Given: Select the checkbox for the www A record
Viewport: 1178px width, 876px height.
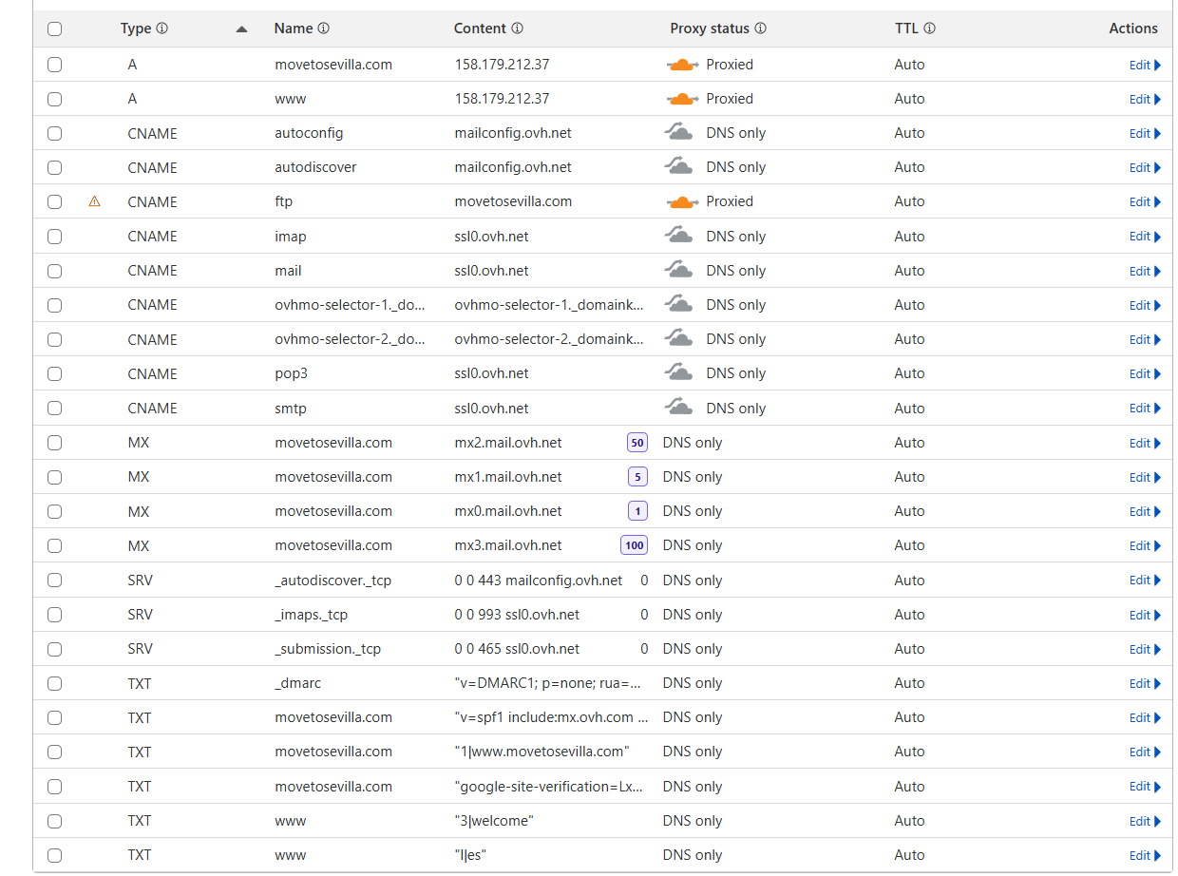Looking at the screenshot, I should point(54,99).
